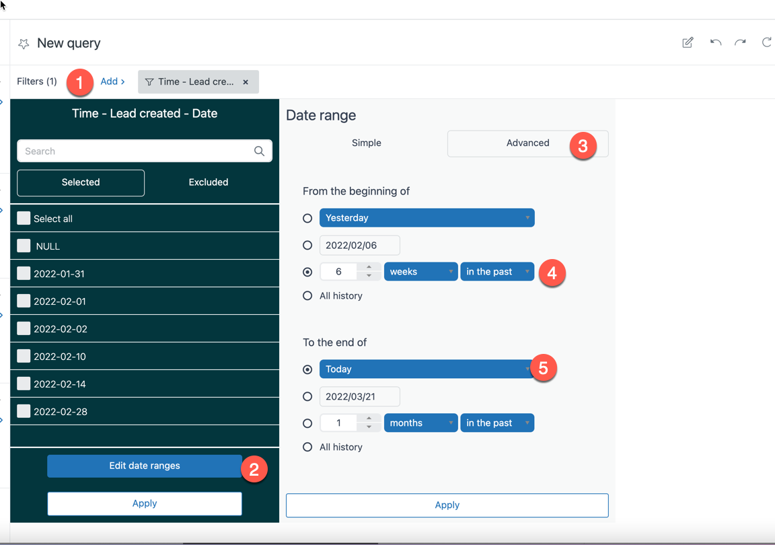
Task: Click the search magnifier icon
Action: point(259,151)
